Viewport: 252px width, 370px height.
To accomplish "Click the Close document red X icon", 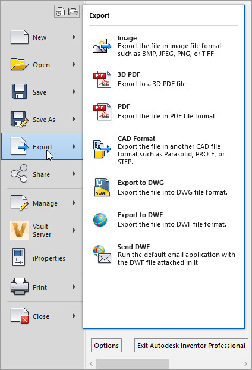I will [20, 315].
